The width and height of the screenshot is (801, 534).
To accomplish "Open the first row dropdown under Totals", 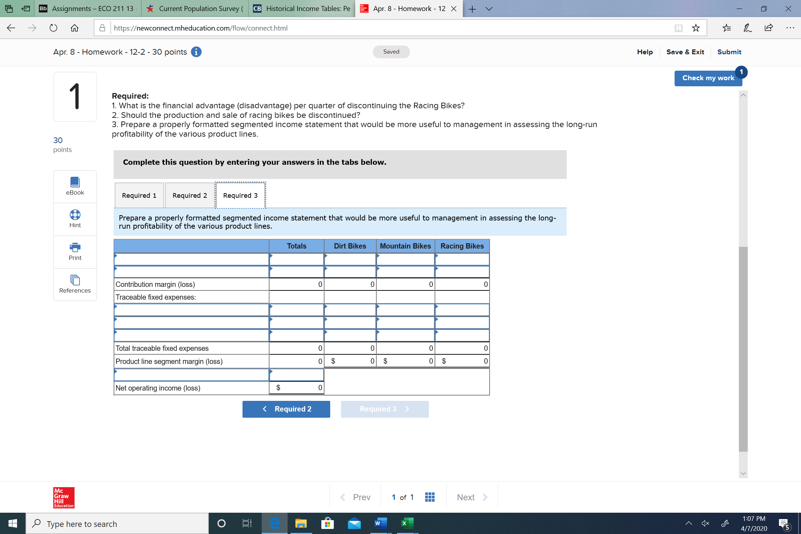I will 271,256.
